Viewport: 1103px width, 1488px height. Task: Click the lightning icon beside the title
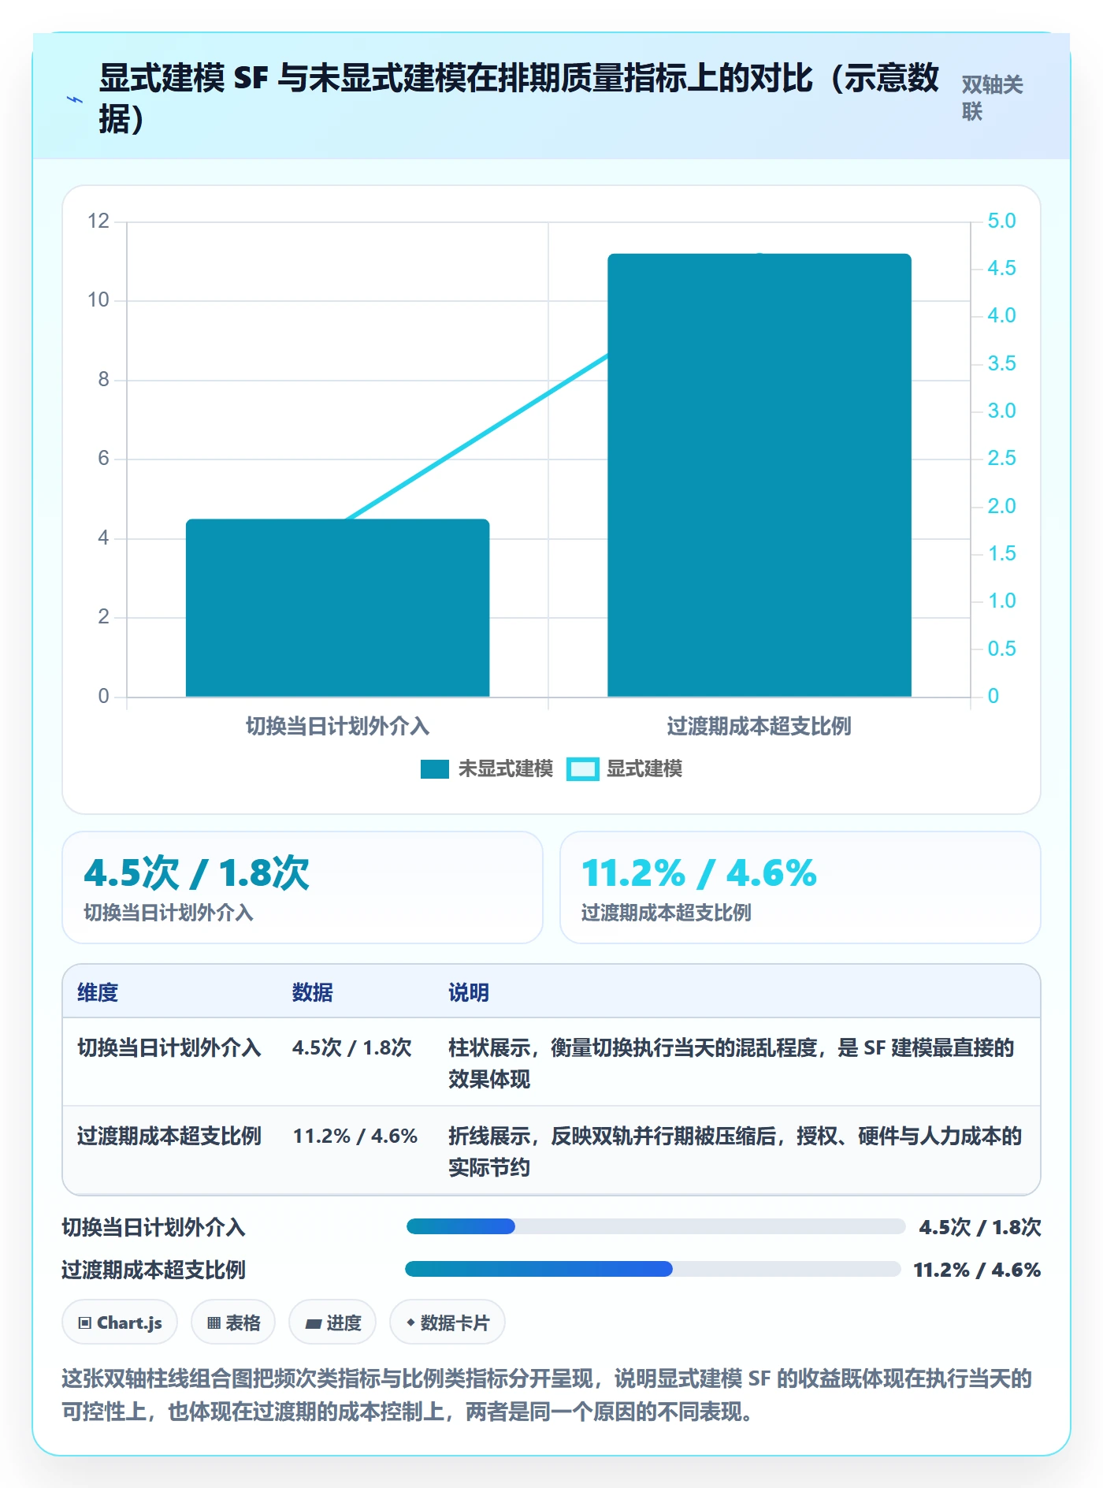(75, 99)
